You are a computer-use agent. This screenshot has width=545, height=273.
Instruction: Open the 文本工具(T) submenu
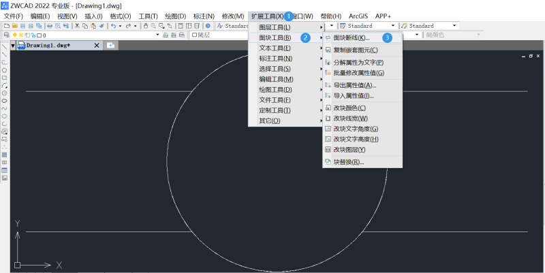275,48
